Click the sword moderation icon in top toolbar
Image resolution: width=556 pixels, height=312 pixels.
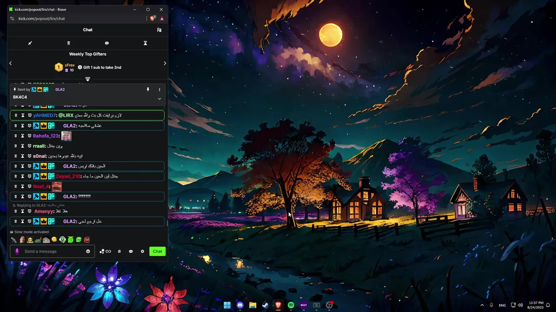(x=30, y=43)
